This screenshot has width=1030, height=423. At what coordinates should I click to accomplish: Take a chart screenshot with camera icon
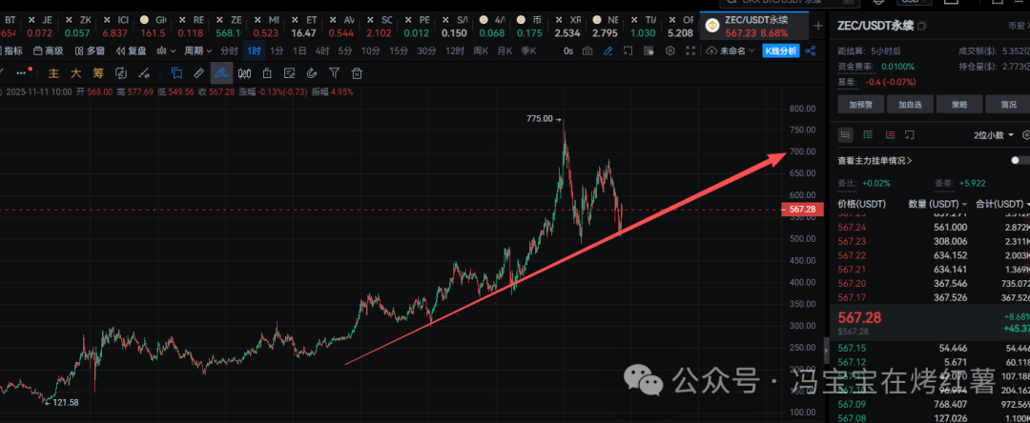[x=587, y=50]
